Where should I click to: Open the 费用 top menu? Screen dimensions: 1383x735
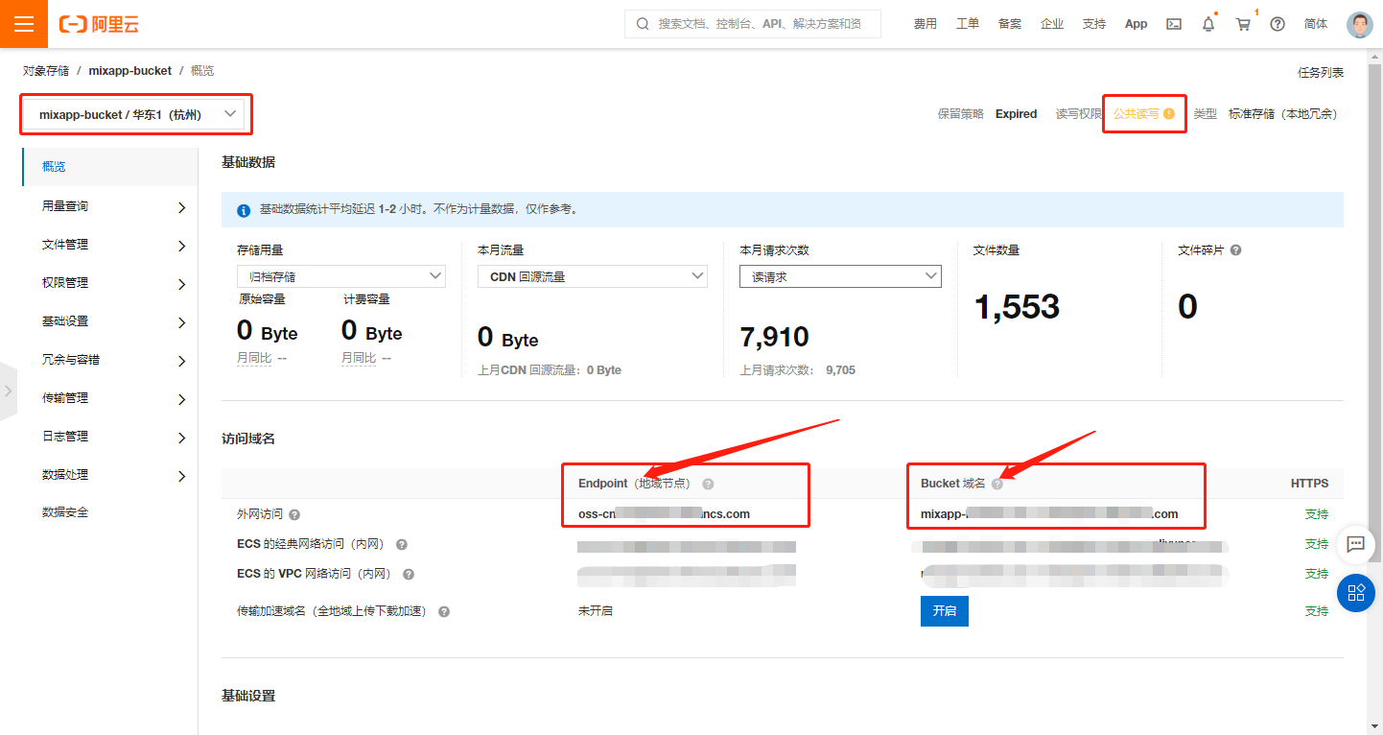926,24
